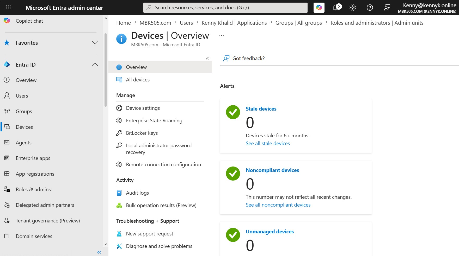The width and height of the screenshot is (459, 256).
Task: Open the help question mark icon
Action: click(370, 8)
